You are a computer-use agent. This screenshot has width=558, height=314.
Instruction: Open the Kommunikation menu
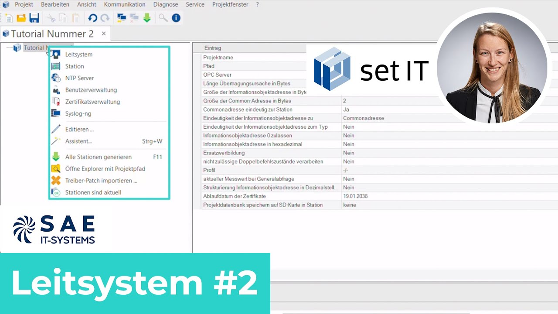tap(125, 4)
